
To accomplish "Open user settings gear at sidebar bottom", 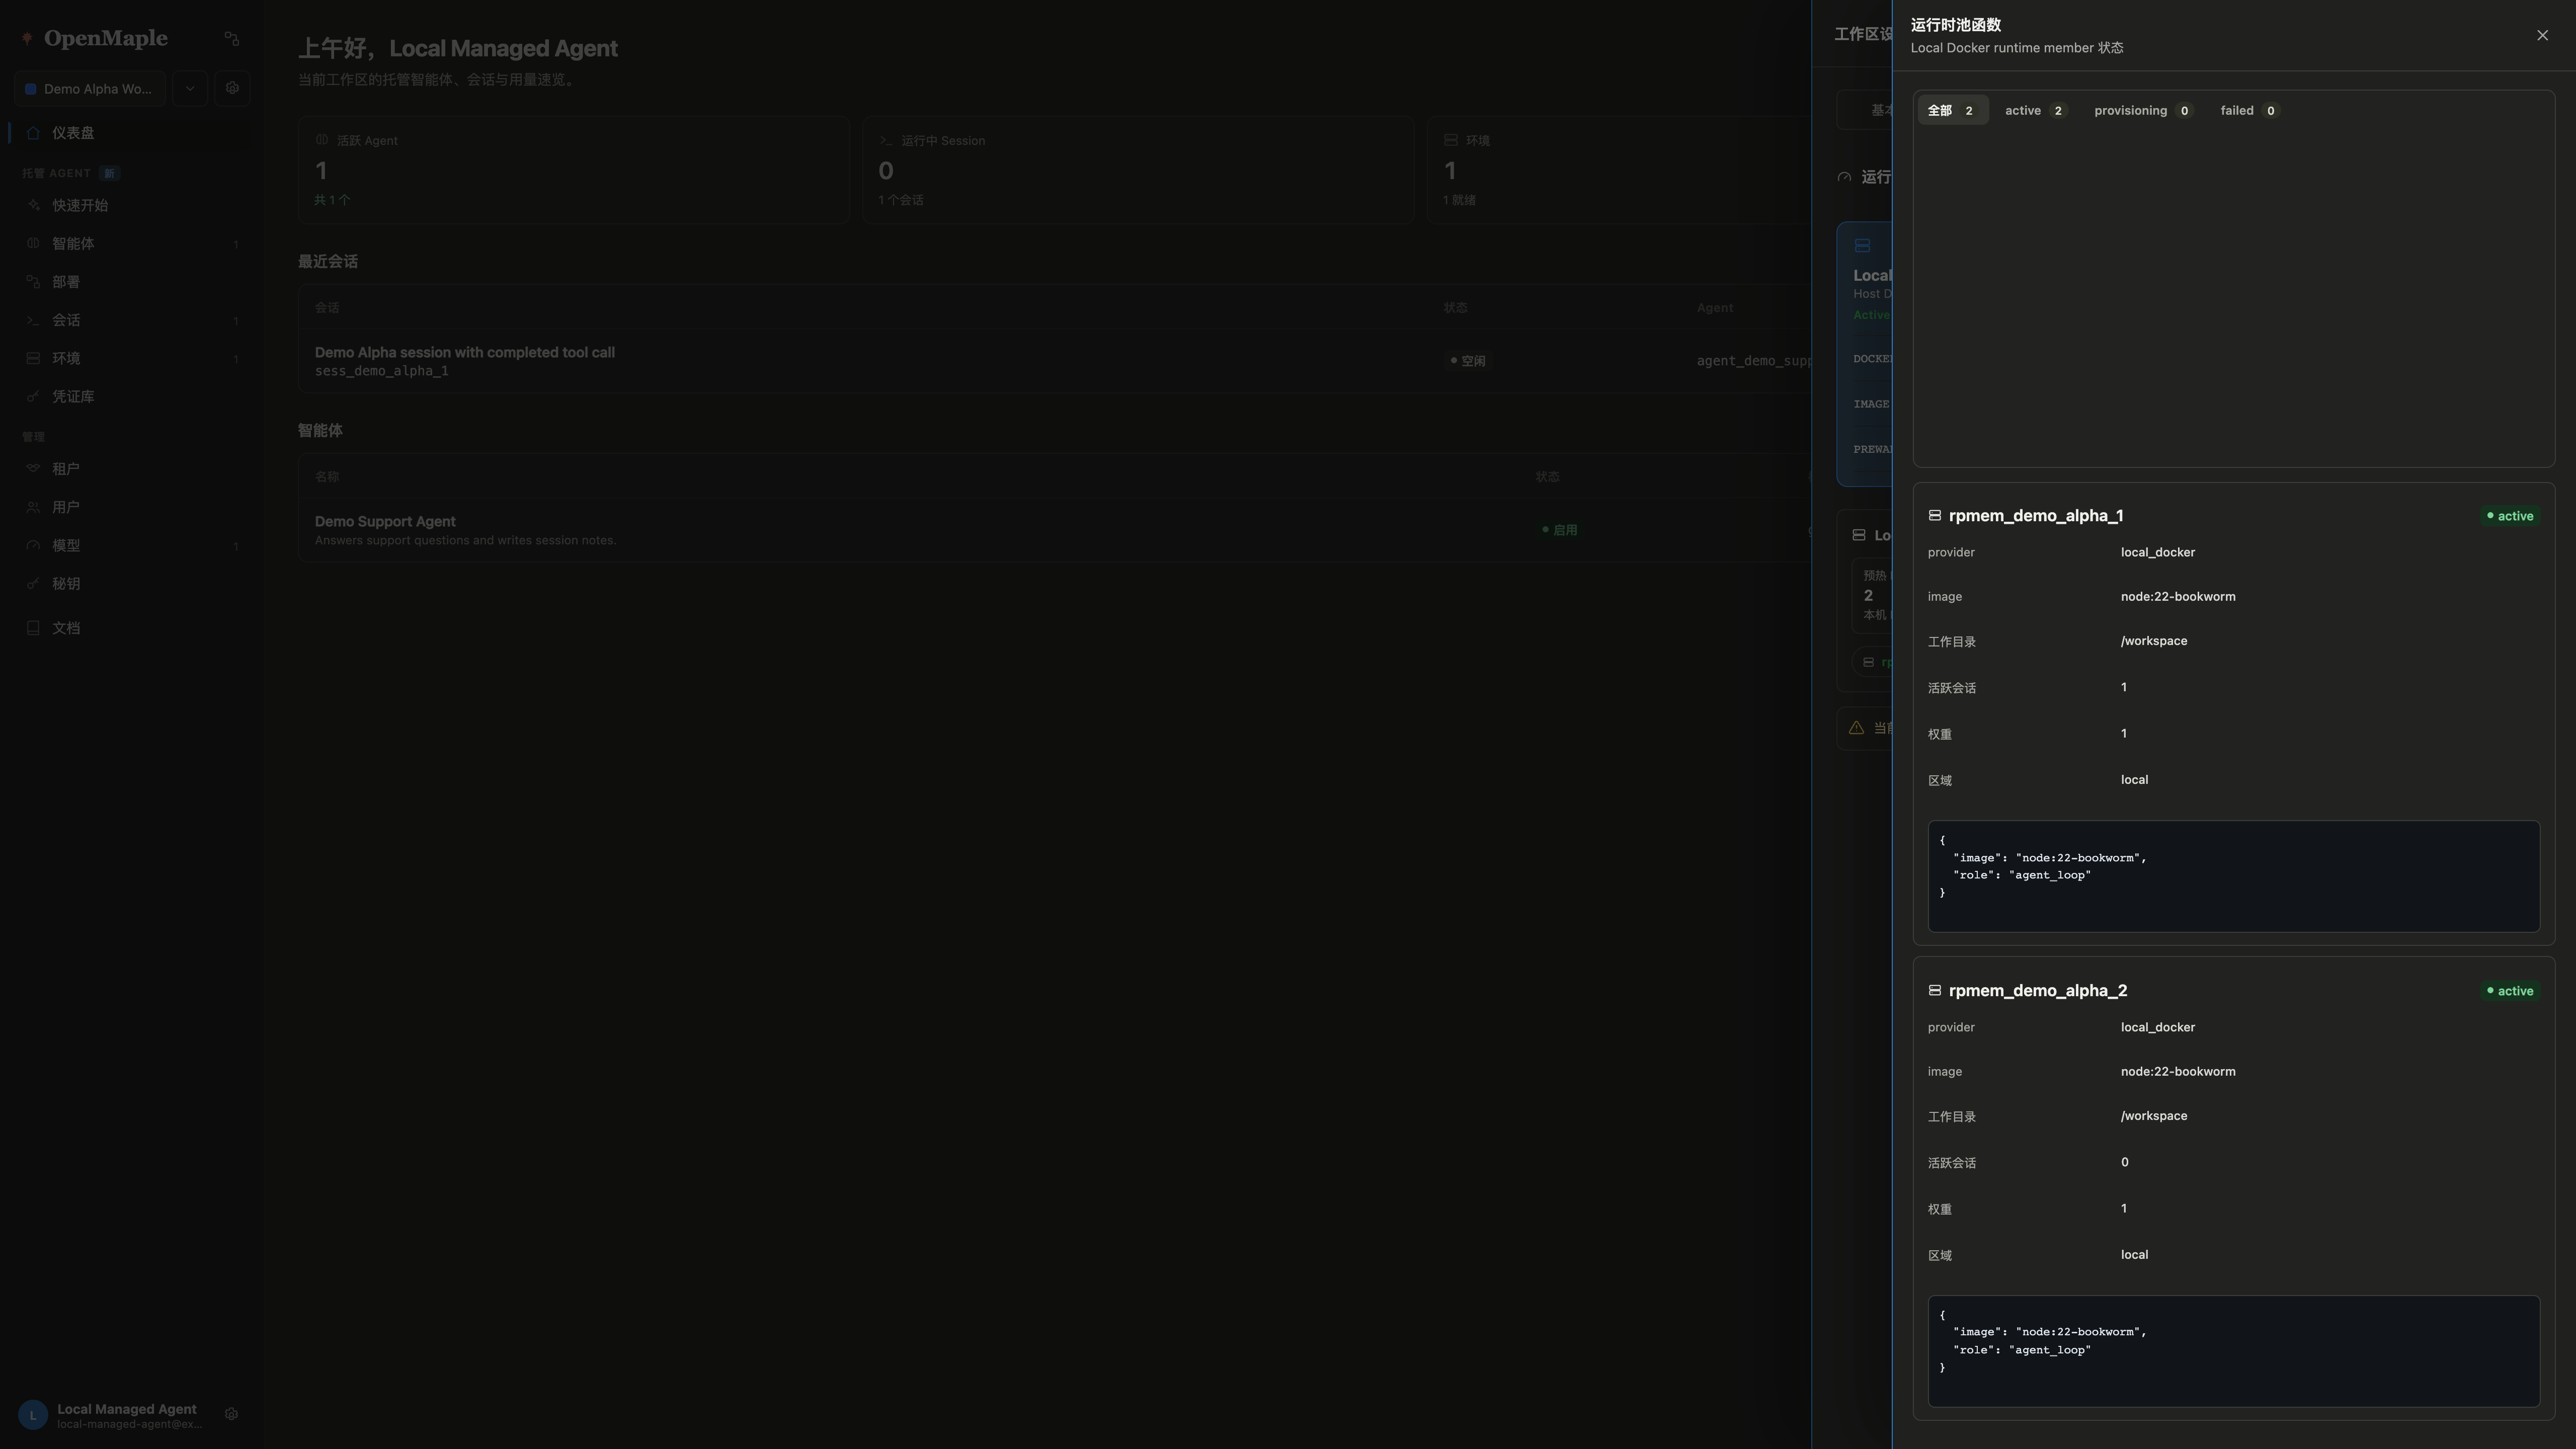I will 231,1414.
